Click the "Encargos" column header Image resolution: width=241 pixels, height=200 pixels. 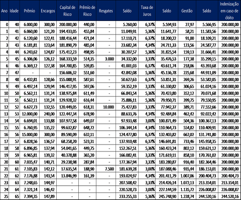pos(48,11)
